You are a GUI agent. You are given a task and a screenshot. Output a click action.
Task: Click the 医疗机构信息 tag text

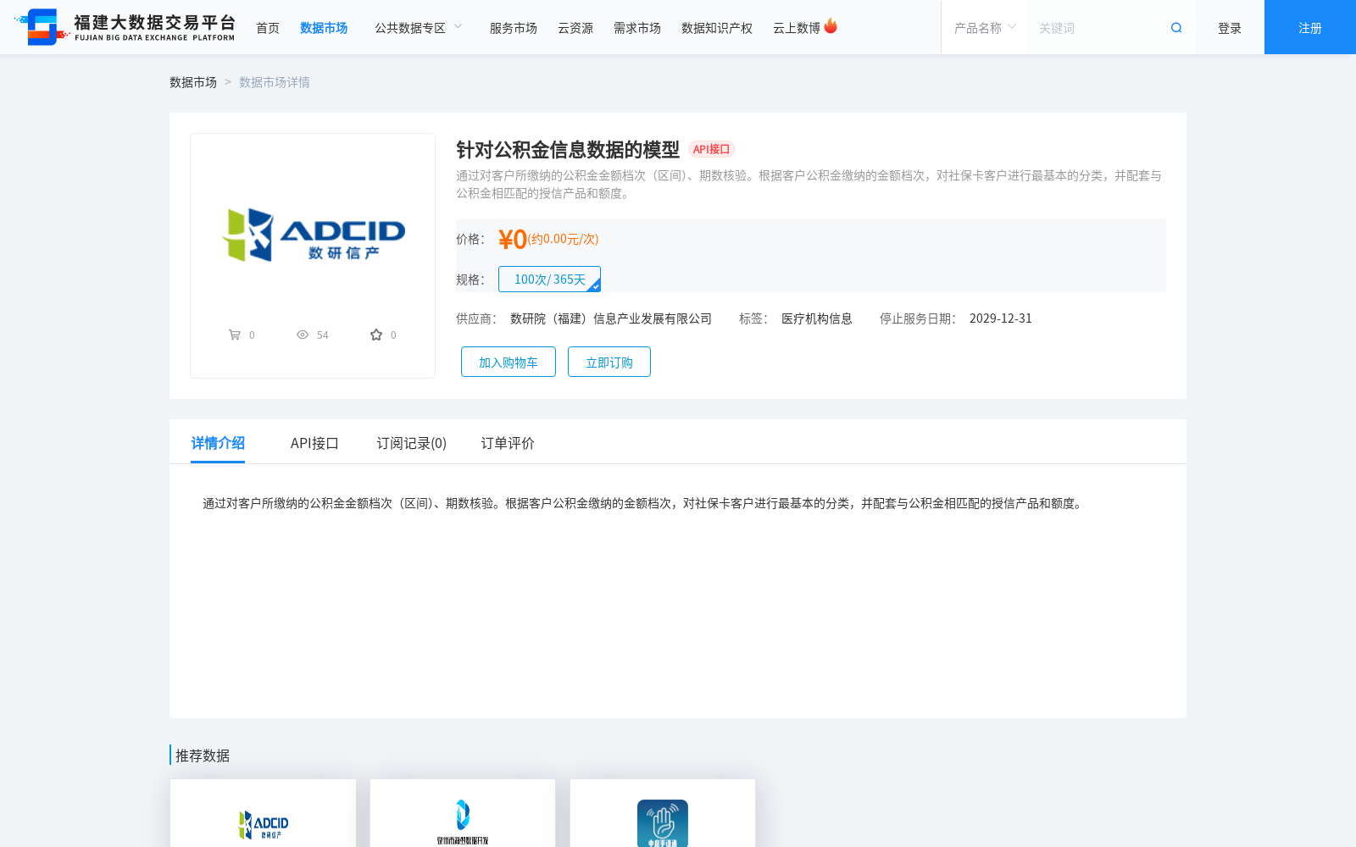(817, 318)
